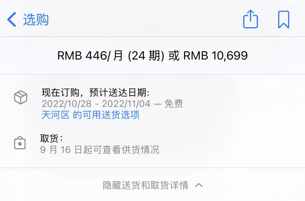Click the 天河区 district name
Image resolution: width=305 pixels, height=201 pixels.
(56, 115)
